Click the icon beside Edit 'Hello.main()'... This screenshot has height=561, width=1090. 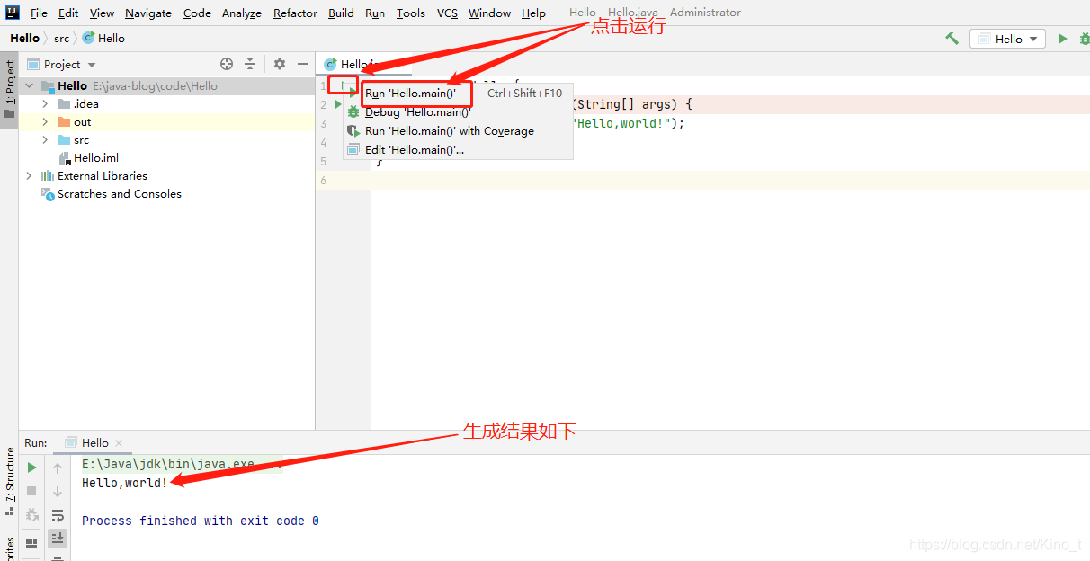pyautogui.click(x=353, y=150)
